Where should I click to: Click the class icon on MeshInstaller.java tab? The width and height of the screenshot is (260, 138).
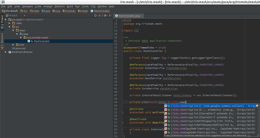[116, 16]
